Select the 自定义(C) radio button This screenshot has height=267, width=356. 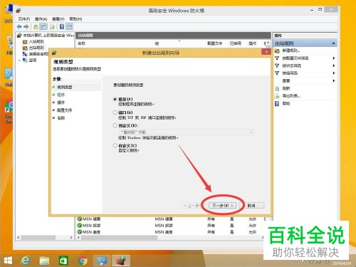point(115,145)
